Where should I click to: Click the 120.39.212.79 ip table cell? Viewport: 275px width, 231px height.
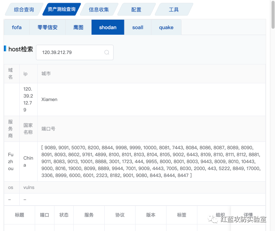(x=28, y=99)
